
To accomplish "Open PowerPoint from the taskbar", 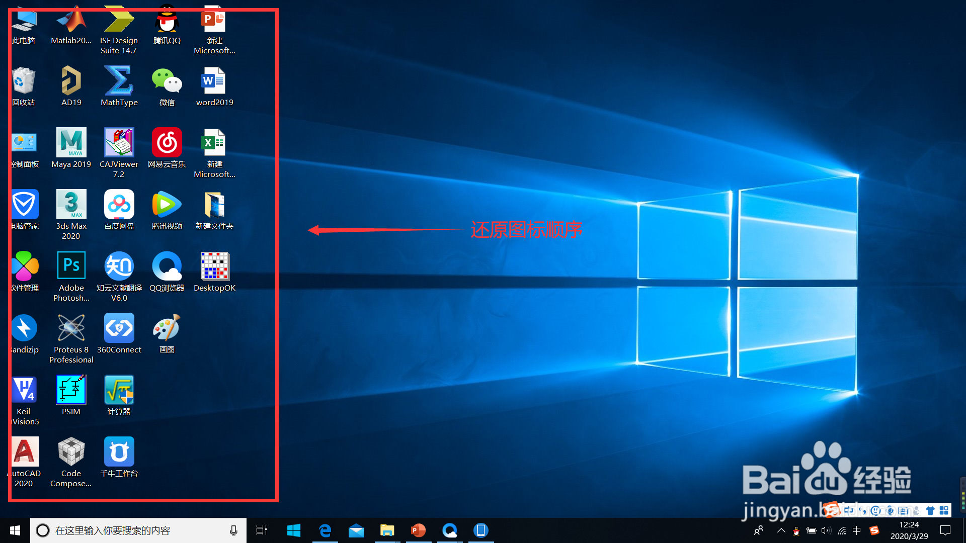I will pyautogui.click(x=418, y=530).
